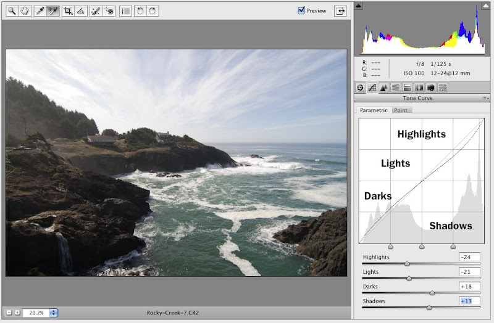Pick the White Balance eyedropper tool
This screenshot has height=323, width=494.
40,11
